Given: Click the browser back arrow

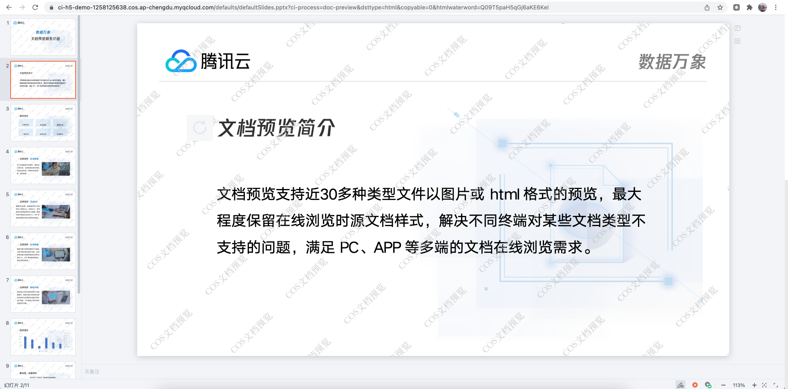Looking at the screenshot, I should tap(9, 7).
